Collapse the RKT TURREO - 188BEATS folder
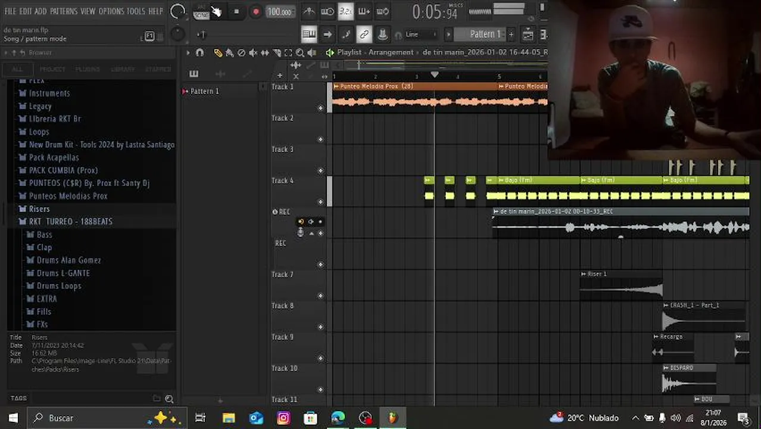This screenshot has height=429, width=761. 70,222
